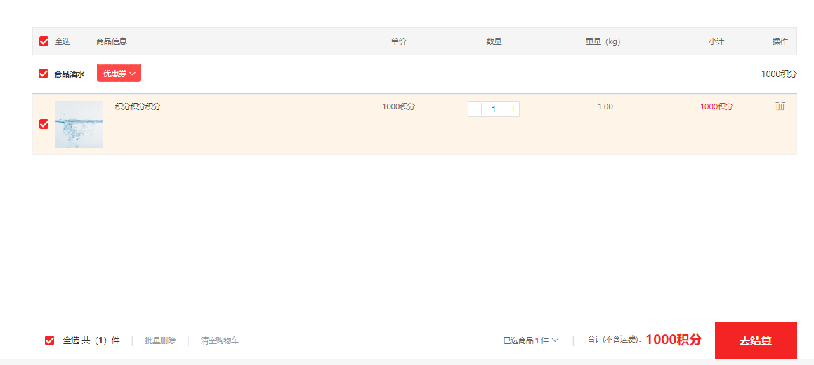Decrease quantity with the minus button
Image resolution: width=814 pixels, height=365 pixels.
tap(475, 109)
